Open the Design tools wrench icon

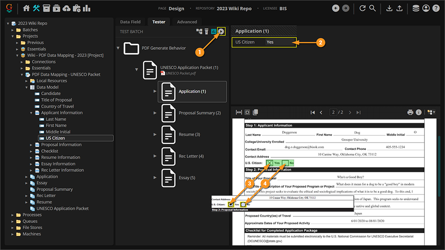[x=36, y=8]
